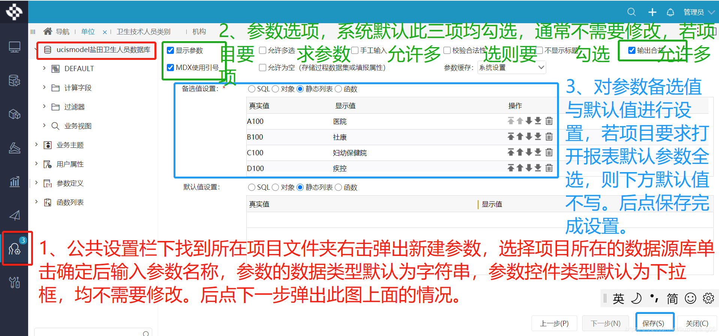The height and width of the screenshot is (336, 719).
Task: Select 函数 radio for 默认值设置
Action: pos(338,187)
